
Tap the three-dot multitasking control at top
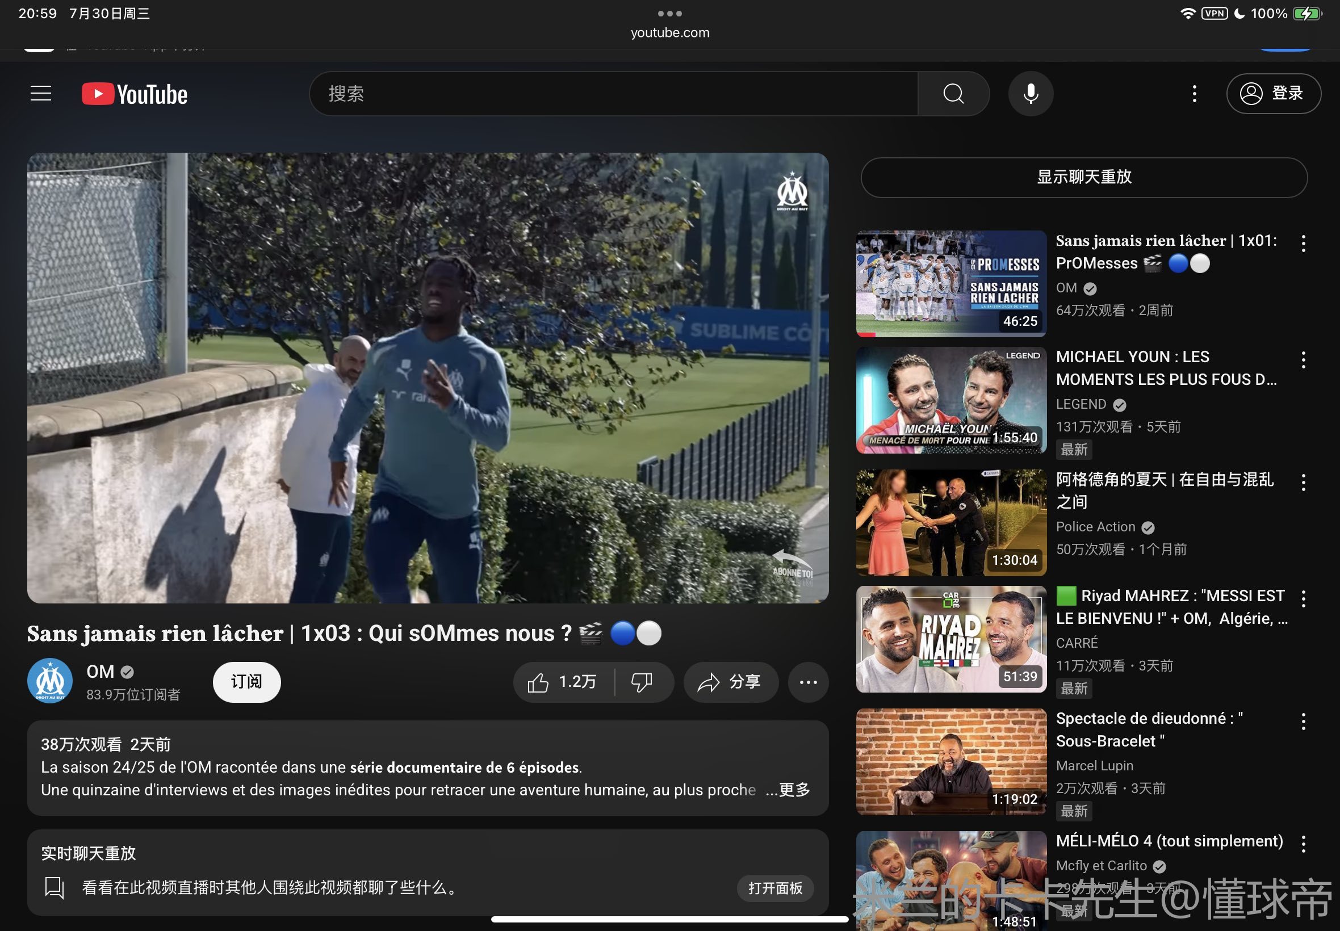tap(669, 13)
